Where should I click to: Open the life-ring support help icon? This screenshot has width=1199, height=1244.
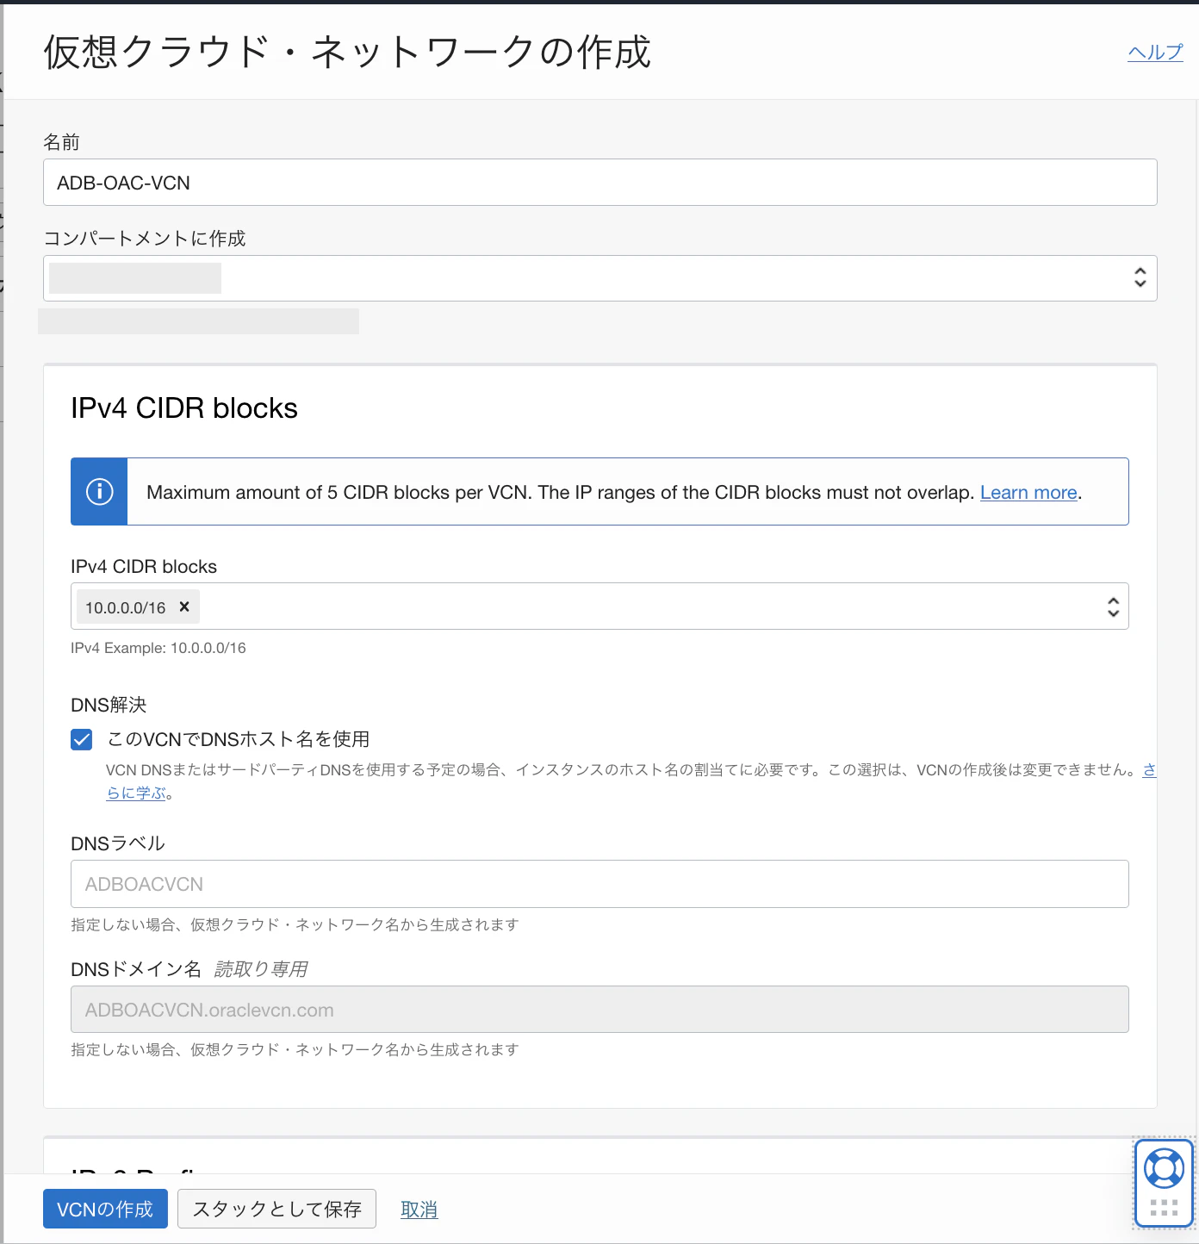coord(1164,1168)
